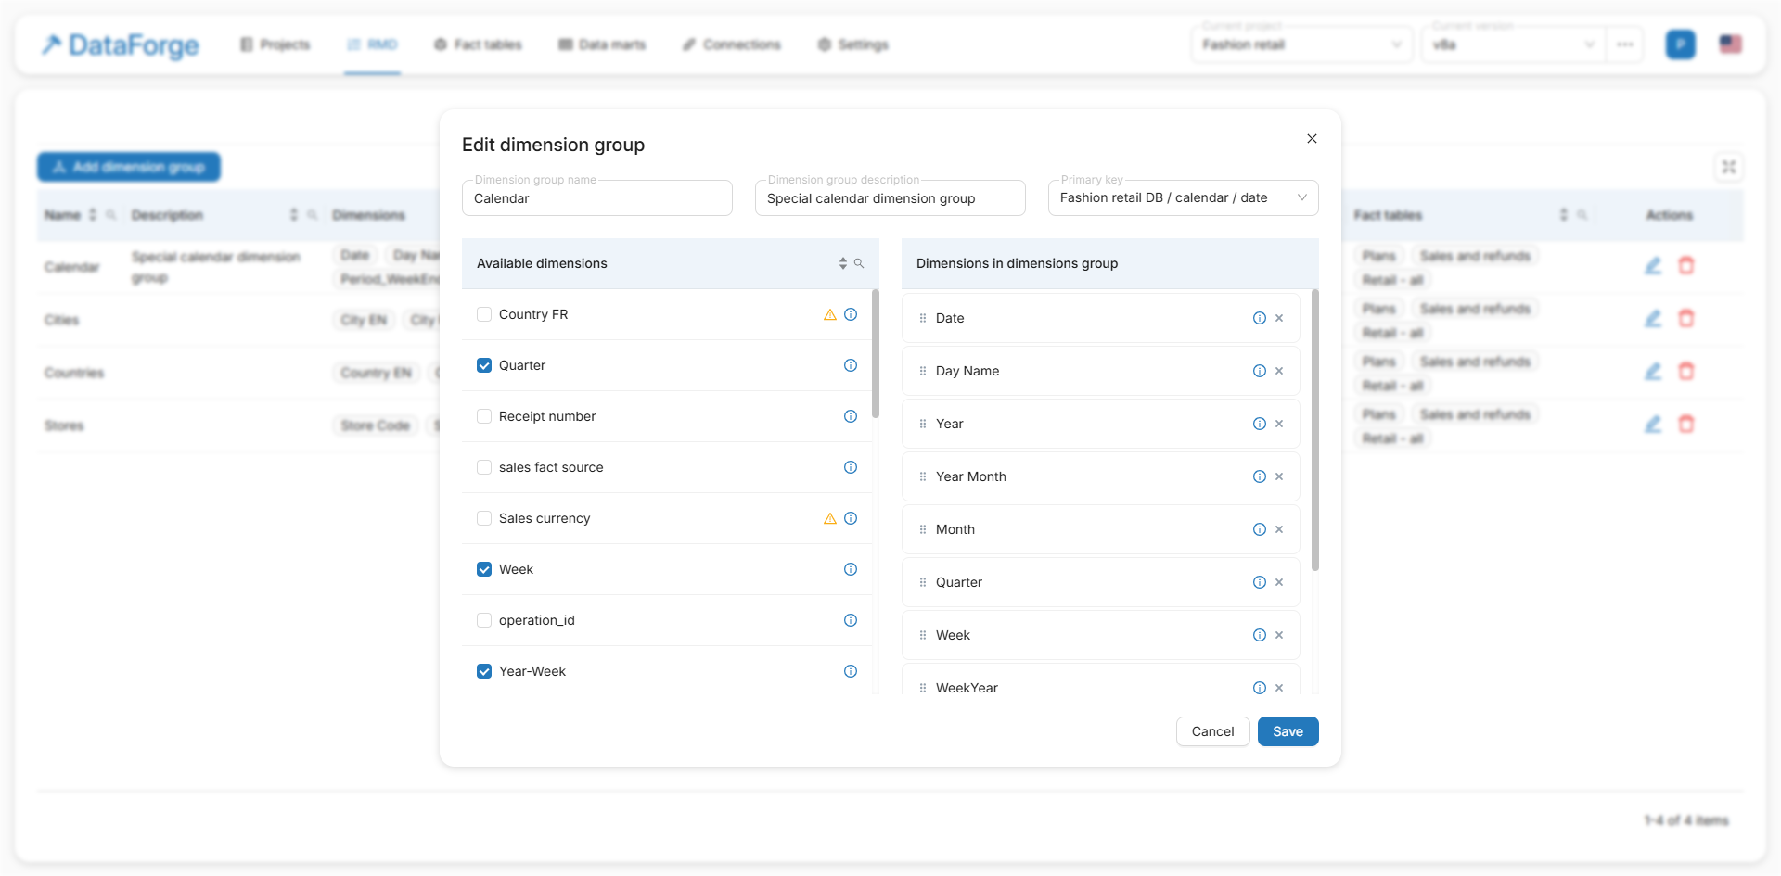Uncheck the Week dimension checkbox

[x=484, y=569]
